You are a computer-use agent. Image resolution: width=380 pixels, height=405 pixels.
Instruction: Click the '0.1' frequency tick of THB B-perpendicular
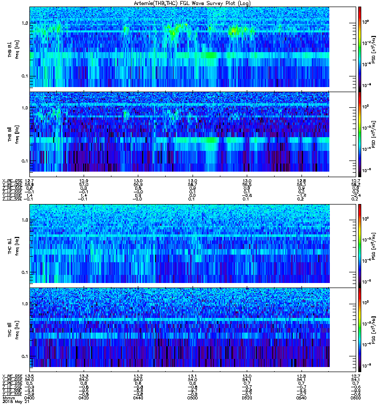[25, 76]
